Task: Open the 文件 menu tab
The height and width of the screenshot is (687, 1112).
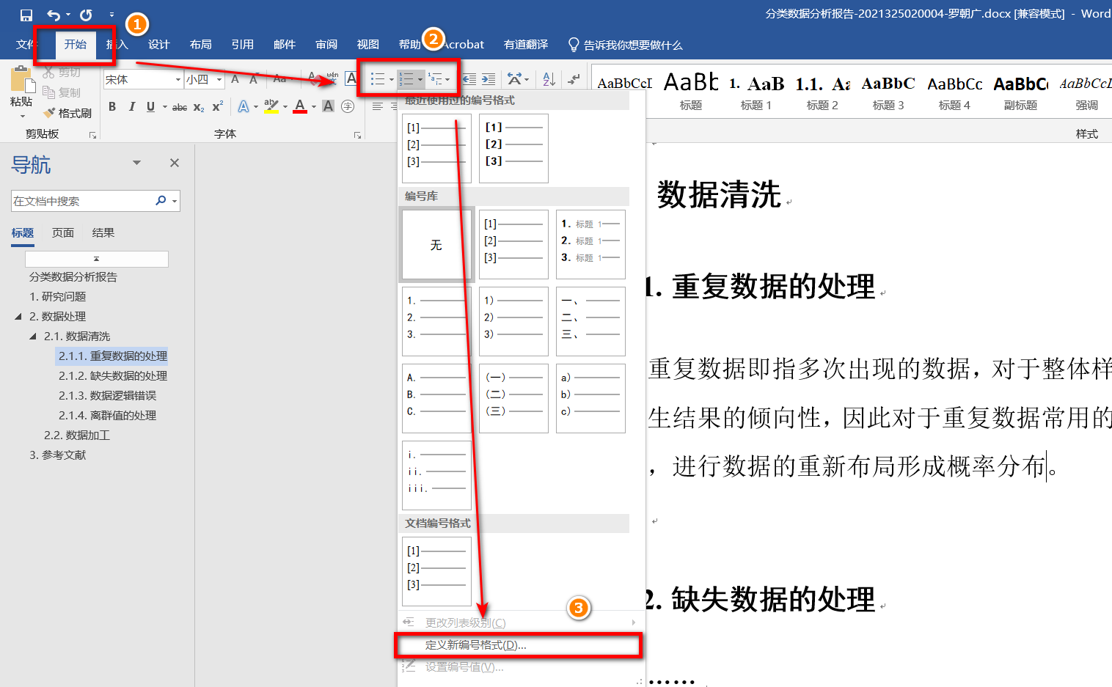Action: pyautogui.click(x=26, y=45)
